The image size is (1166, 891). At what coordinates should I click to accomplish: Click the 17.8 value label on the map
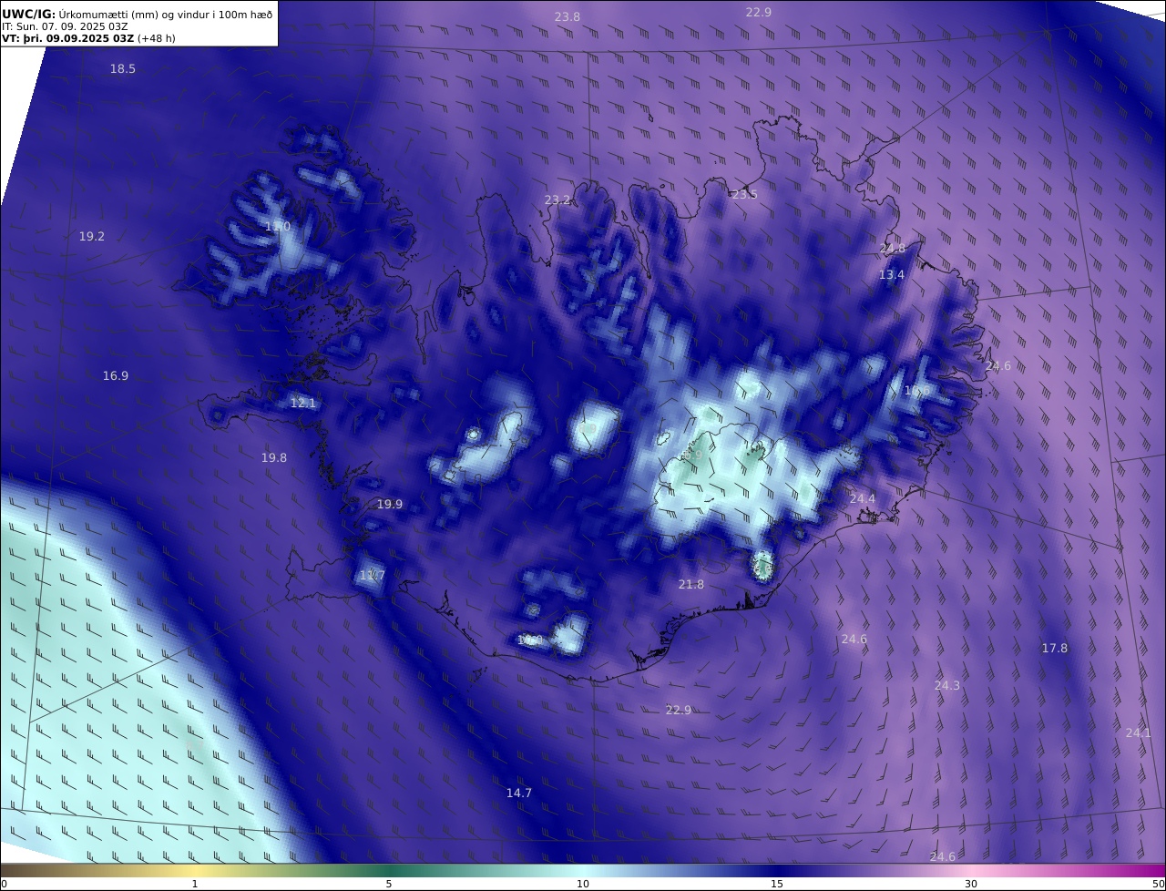pos(1055,649)
